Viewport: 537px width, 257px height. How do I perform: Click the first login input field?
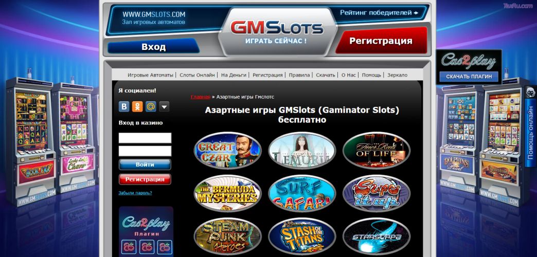(x=145, y=138)
